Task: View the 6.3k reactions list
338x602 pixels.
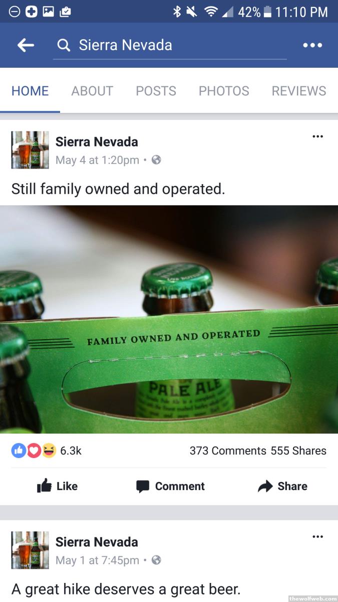Action: [46, 450]
